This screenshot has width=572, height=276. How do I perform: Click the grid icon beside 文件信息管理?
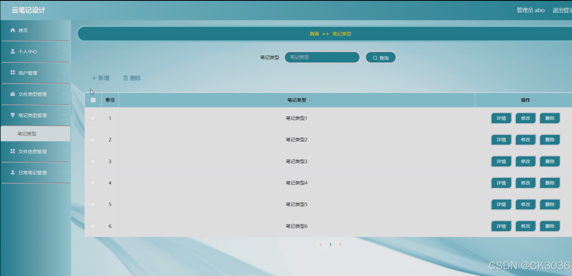(x=13, y=151)
